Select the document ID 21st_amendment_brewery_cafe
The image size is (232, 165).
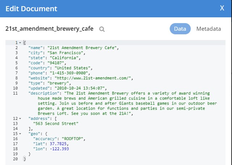click(49, 29)
